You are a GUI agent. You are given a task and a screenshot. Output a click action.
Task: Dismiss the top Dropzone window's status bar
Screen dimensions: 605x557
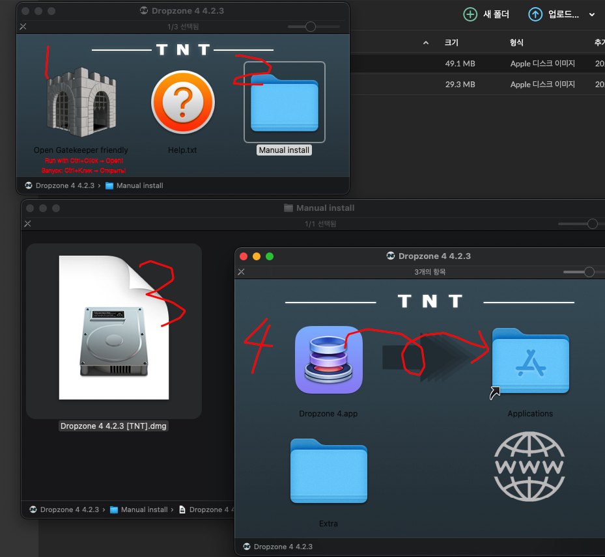point(23,27)
